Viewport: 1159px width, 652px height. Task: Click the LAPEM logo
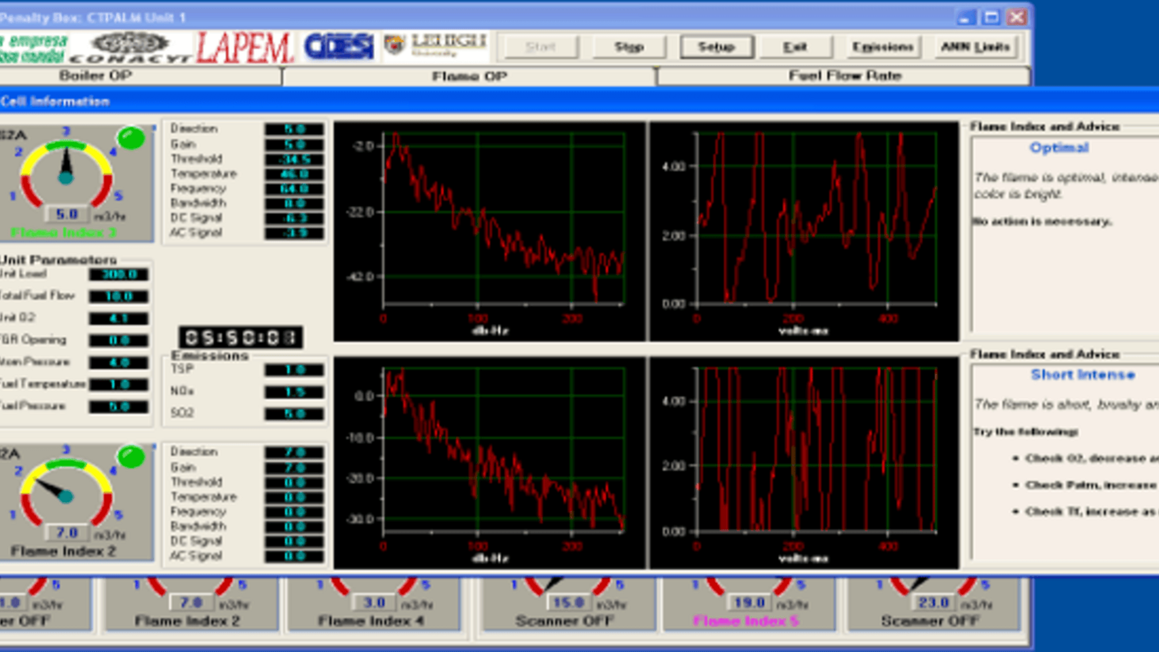[x=244, y=47]
